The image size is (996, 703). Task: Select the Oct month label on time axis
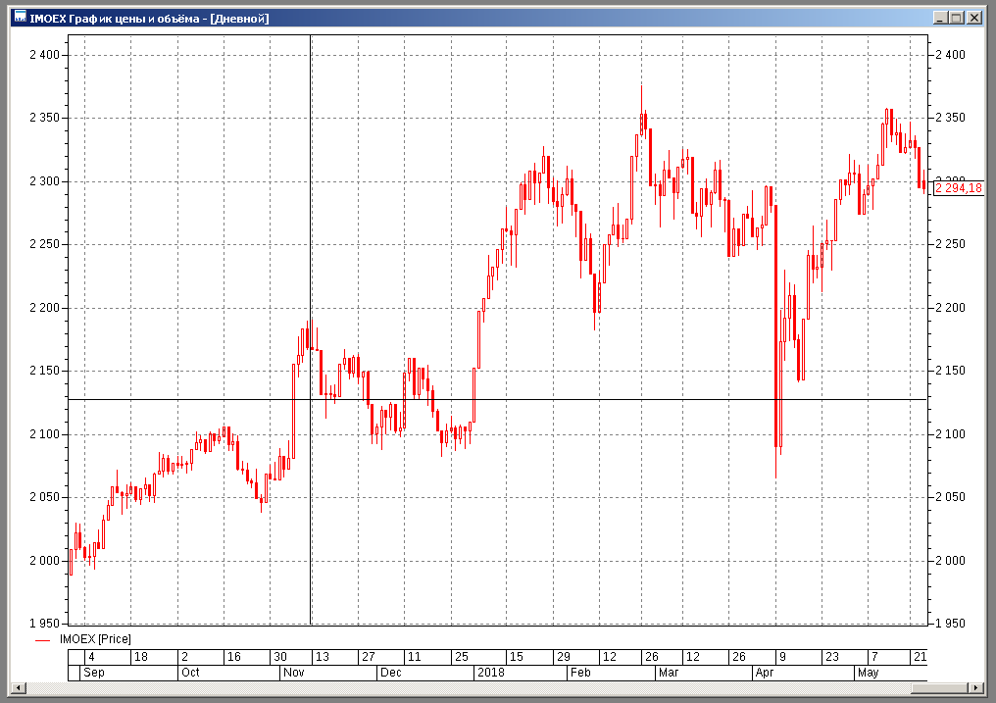click(x=190, y=673)
